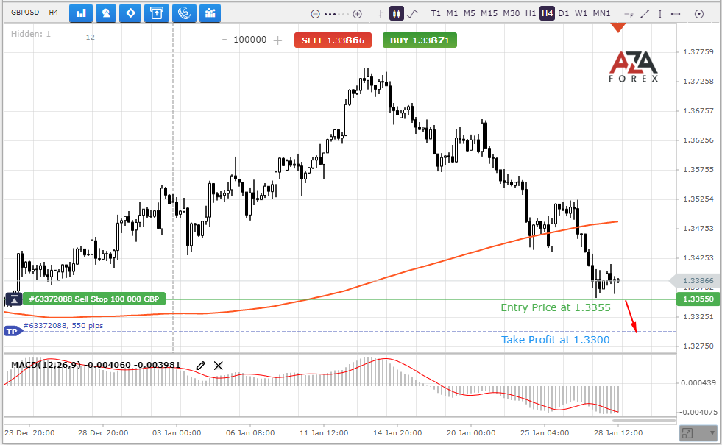Click the TP take-profit marker

(x=13, y=331)
